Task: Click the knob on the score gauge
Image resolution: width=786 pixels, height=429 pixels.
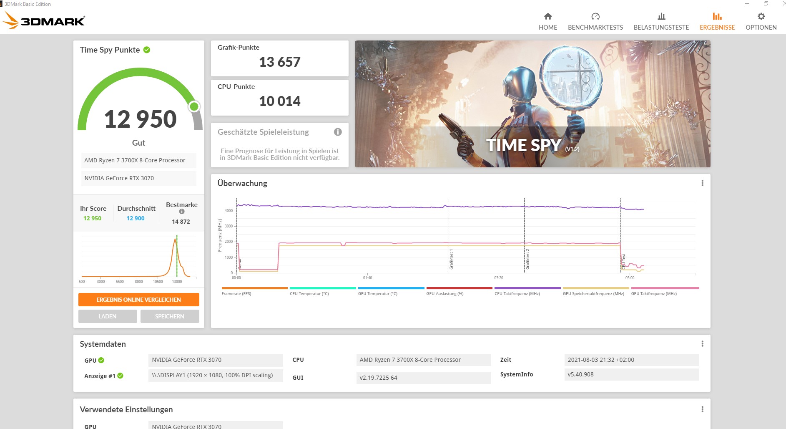Action: point(194,106)
